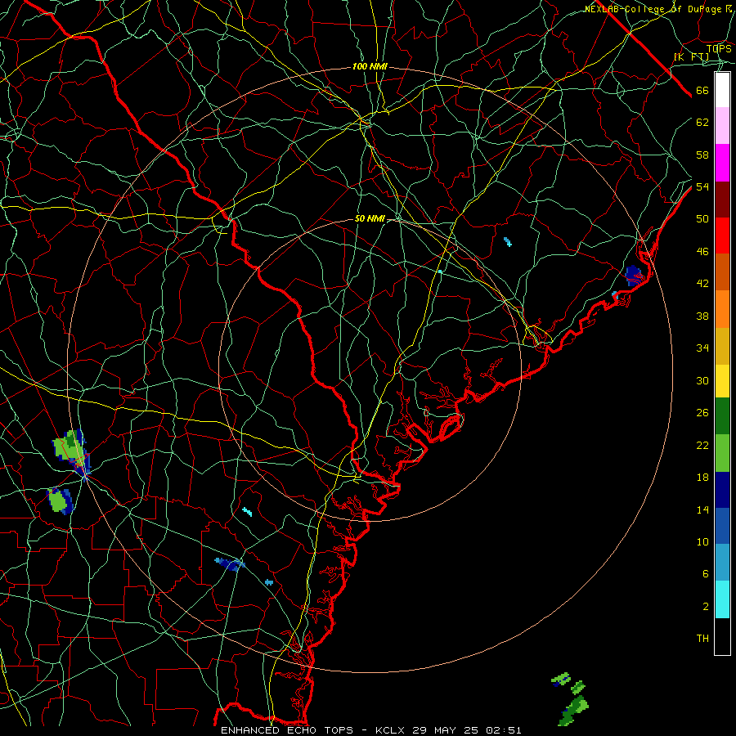This screenshot has width=736, height=736.
Task: Click the orange band near 38
Action: (x=722, y=309)
